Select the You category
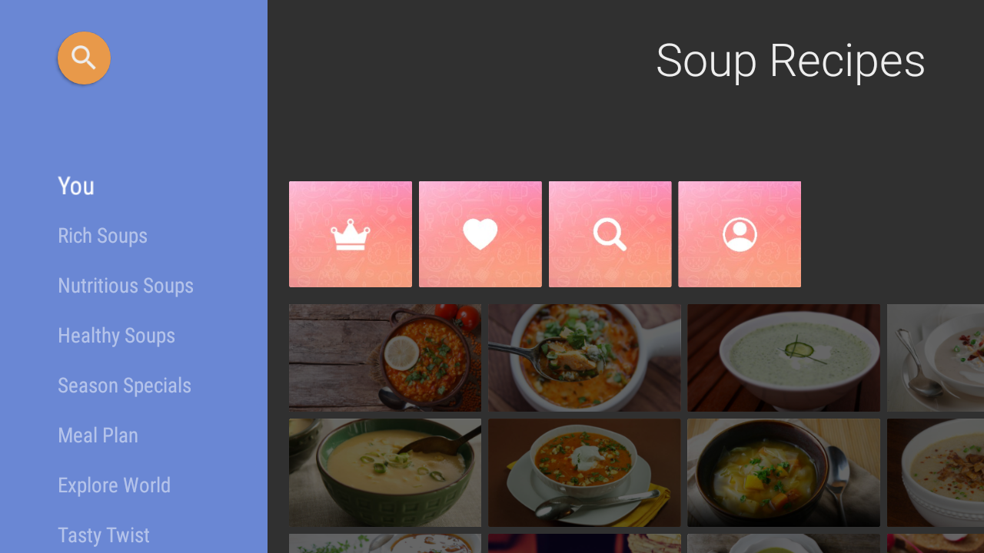 (76, 186)
